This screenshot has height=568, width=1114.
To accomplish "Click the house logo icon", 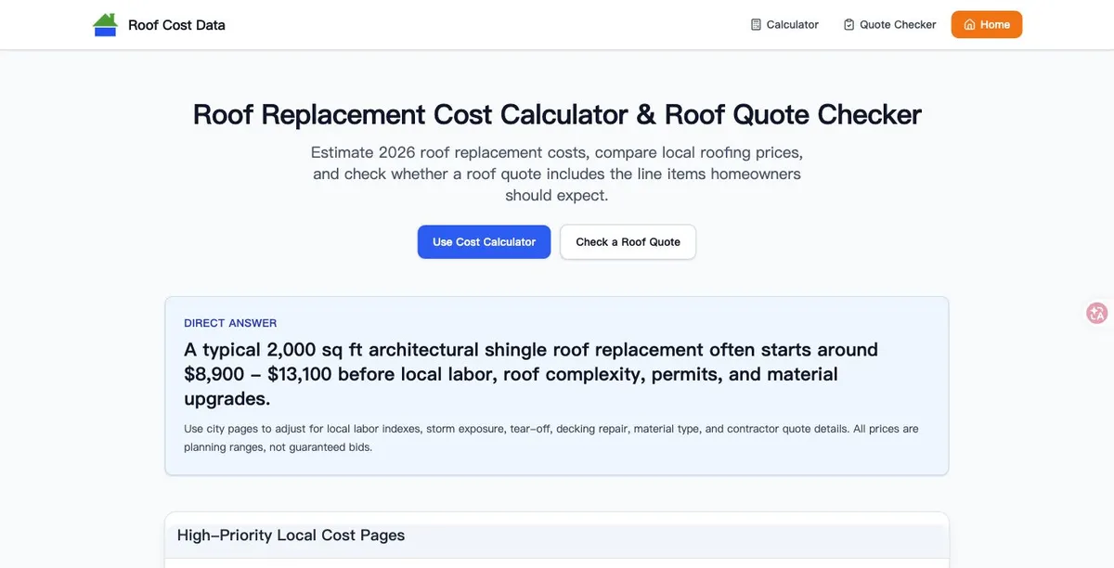I will 106,25.
